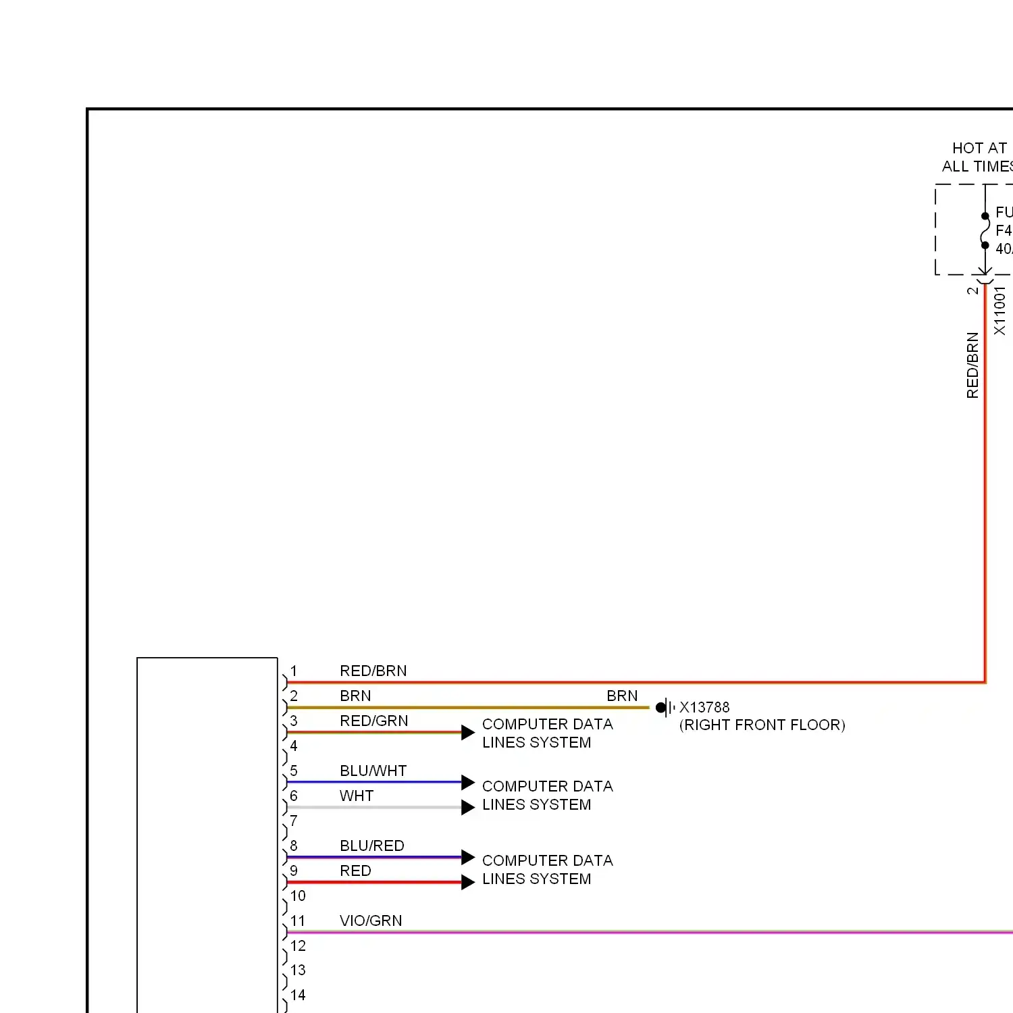Click pin number 1 on the connector
This screenshot has width=1013, height=1013.
(294, 671)
